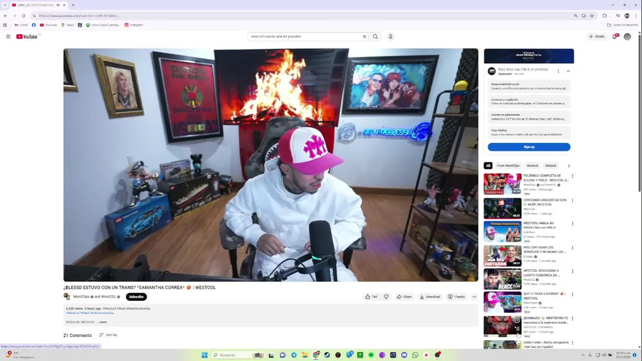The width and height of the screenshot is (642, 361).
Task: Mute the YouTube tab audio icon
Action: [58, 5]
